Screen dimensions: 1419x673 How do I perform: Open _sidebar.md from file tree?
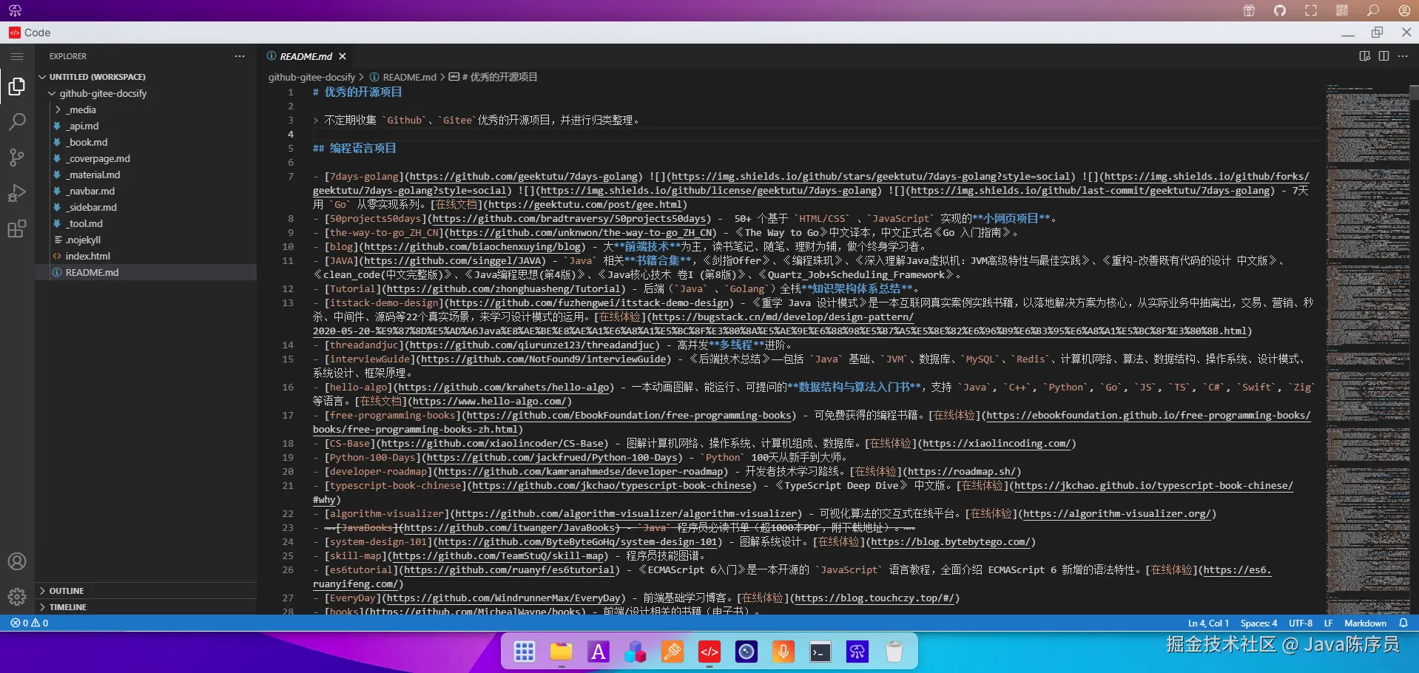[x=146, y=207]
